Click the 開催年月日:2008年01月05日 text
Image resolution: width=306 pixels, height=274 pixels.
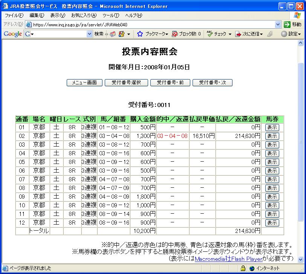tap(149, 67)
